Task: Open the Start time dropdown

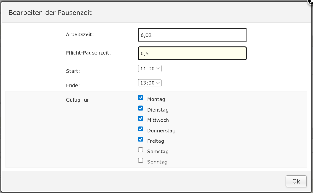Action: (150, 69)
